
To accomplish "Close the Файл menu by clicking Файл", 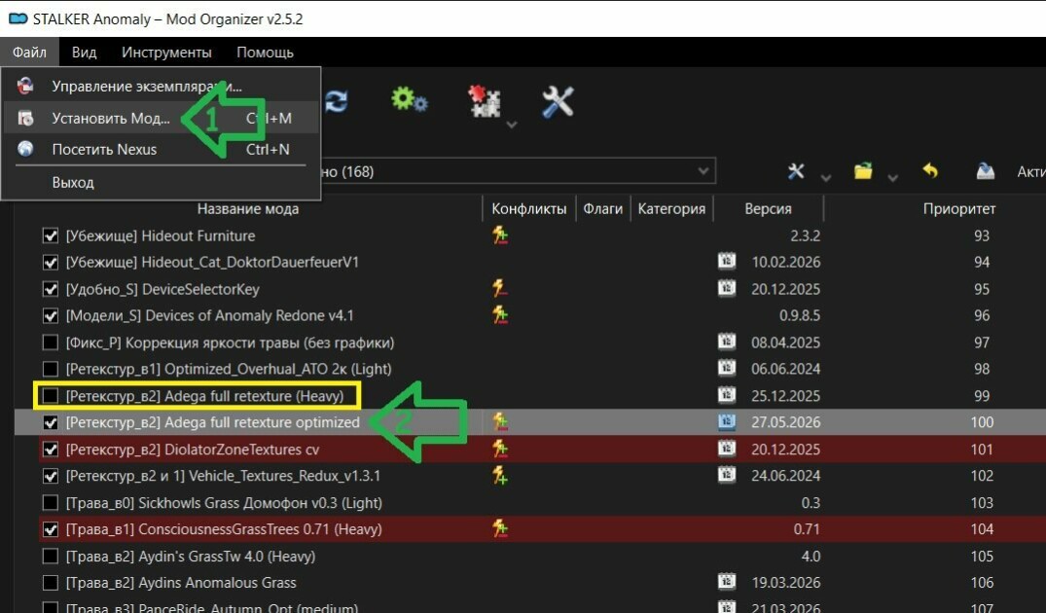I will [x=29, y=52].
